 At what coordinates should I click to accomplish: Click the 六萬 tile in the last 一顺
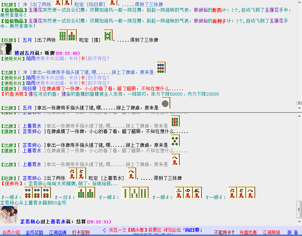pyautogui.click(x=232, y=193)
